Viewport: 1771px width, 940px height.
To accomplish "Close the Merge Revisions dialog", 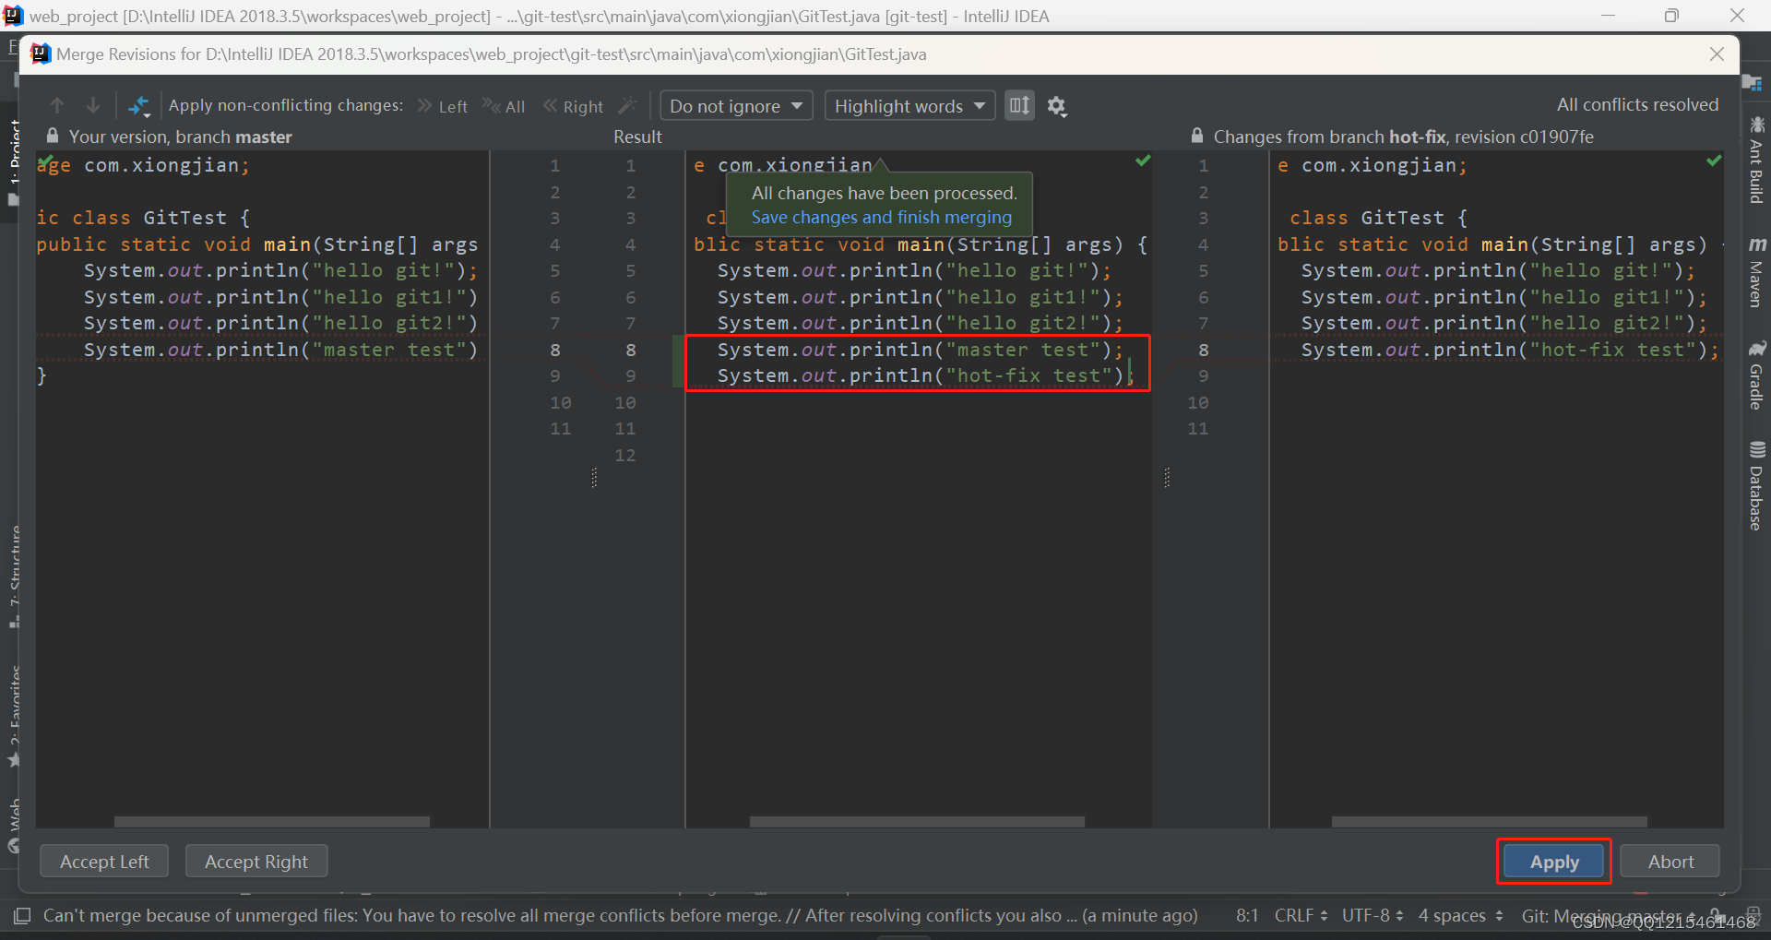I will tap(1717, 54).
